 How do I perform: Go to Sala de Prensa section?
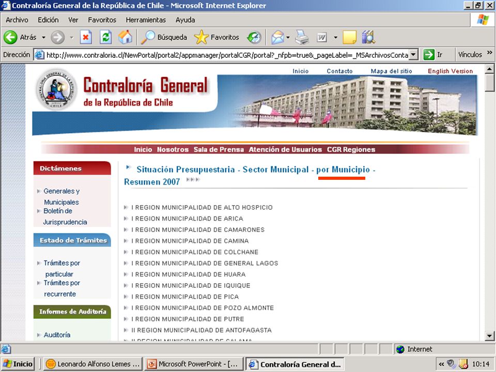[219, 149]
